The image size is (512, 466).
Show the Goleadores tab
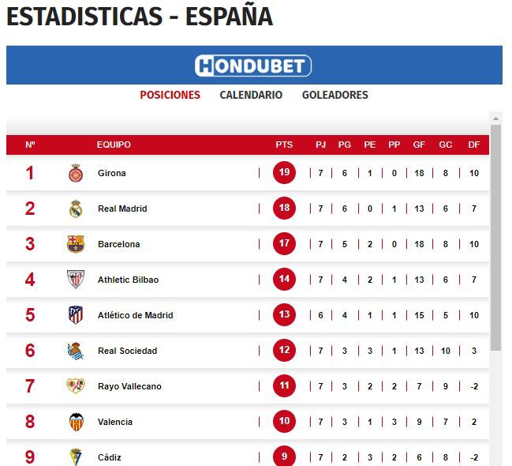coord(334,95)
